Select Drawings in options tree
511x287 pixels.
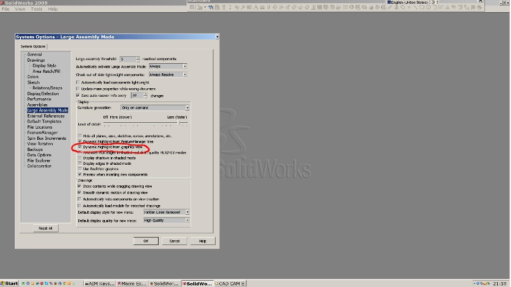(36, 60)
